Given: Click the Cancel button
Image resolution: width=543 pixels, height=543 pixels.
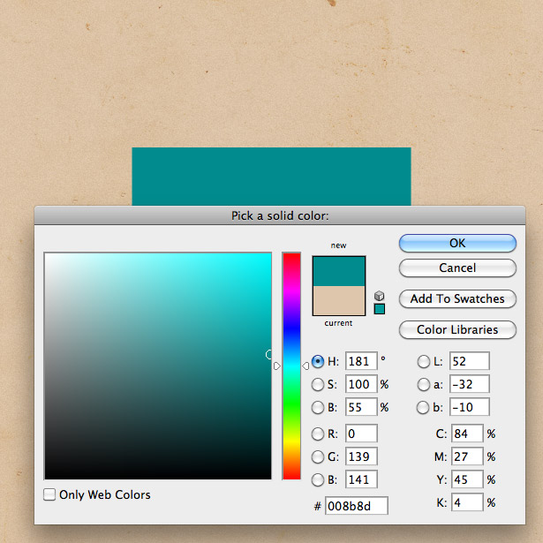Looking at the screenshot, I should (457, 268).
